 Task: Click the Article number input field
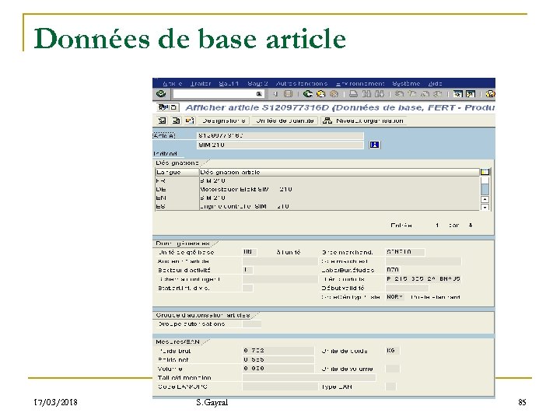tap(280, 135)
